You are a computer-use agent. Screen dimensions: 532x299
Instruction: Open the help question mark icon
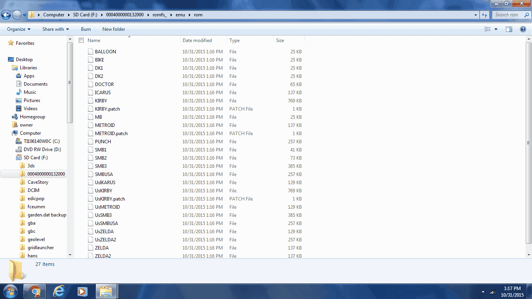523,29
